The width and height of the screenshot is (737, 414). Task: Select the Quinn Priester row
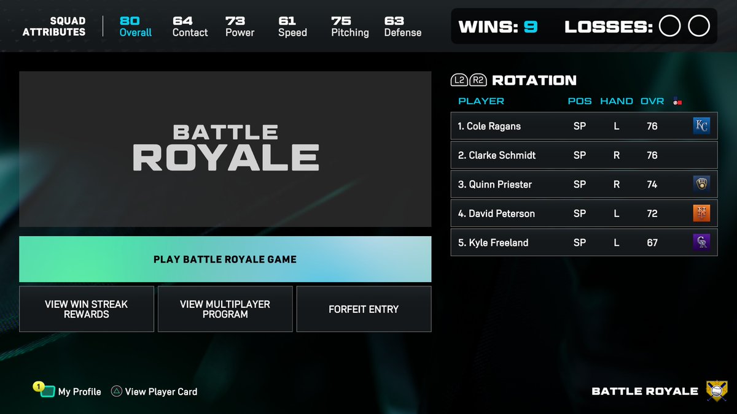click(584, 185)
